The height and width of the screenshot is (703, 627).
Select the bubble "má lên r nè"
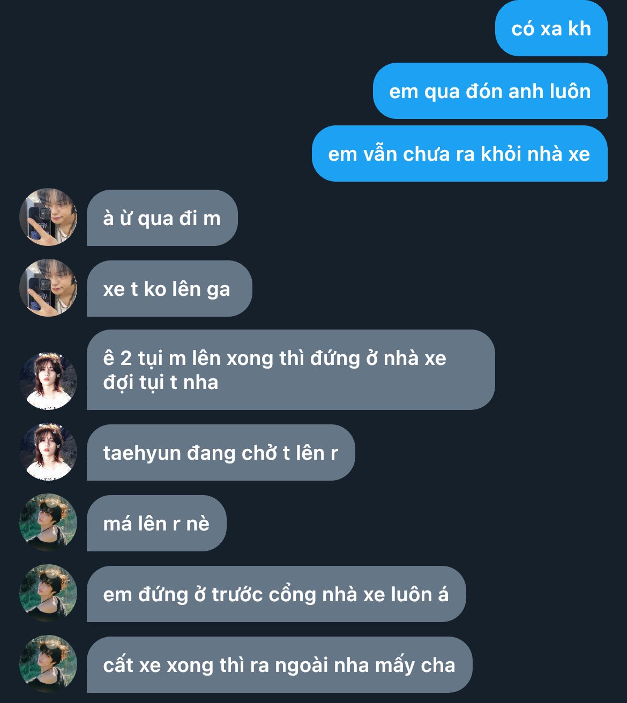coord(156,523)
